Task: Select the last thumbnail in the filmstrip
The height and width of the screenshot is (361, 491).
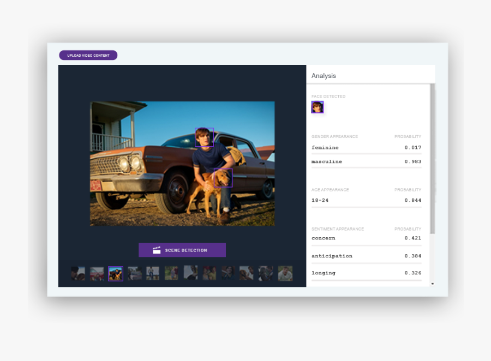Action: (285, 273)
